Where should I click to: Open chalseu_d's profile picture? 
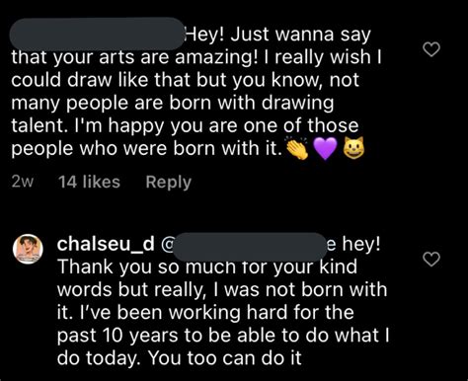28,249
